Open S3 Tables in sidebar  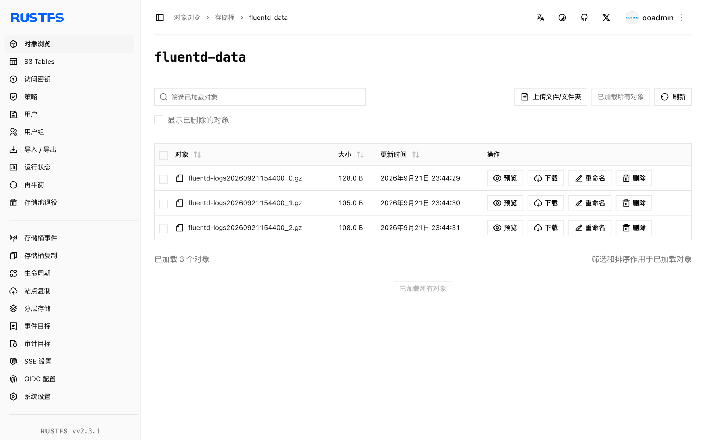tap(69, 62)
